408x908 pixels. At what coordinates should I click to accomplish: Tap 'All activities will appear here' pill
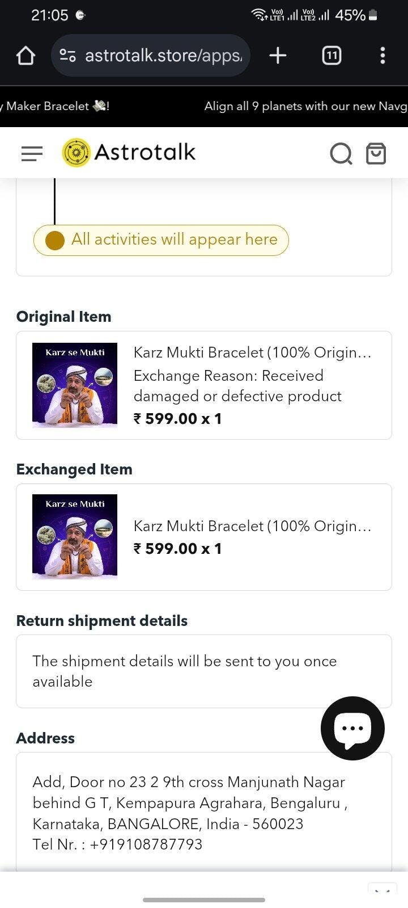pyautogui.click(x=161, y=240)
